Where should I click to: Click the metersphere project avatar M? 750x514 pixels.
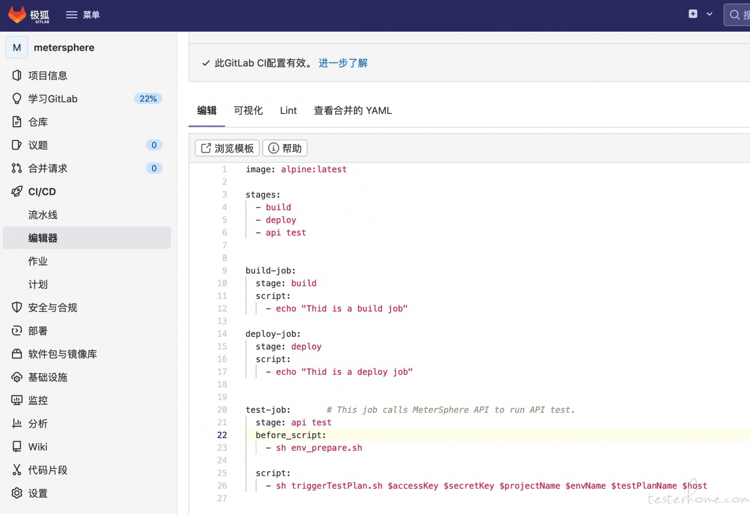pos(17,47)
